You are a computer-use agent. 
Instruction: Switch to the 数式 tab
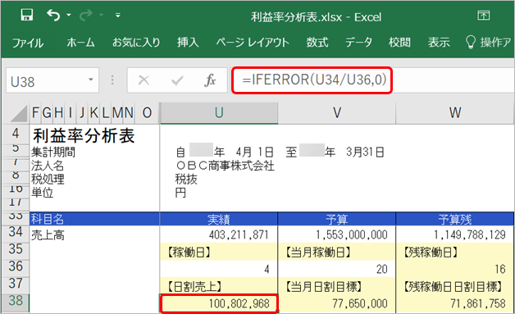[317, 43]
